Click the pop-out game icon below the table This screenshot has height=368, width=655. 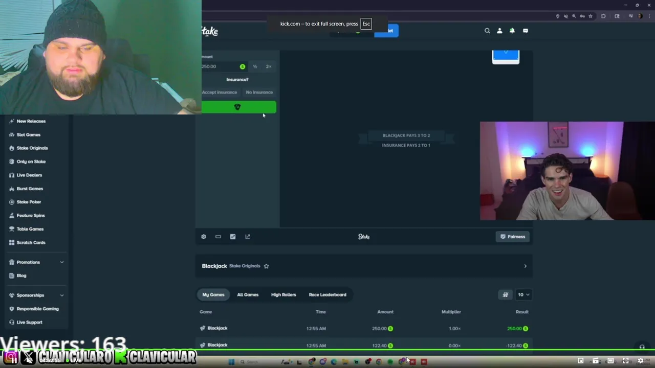248,237
